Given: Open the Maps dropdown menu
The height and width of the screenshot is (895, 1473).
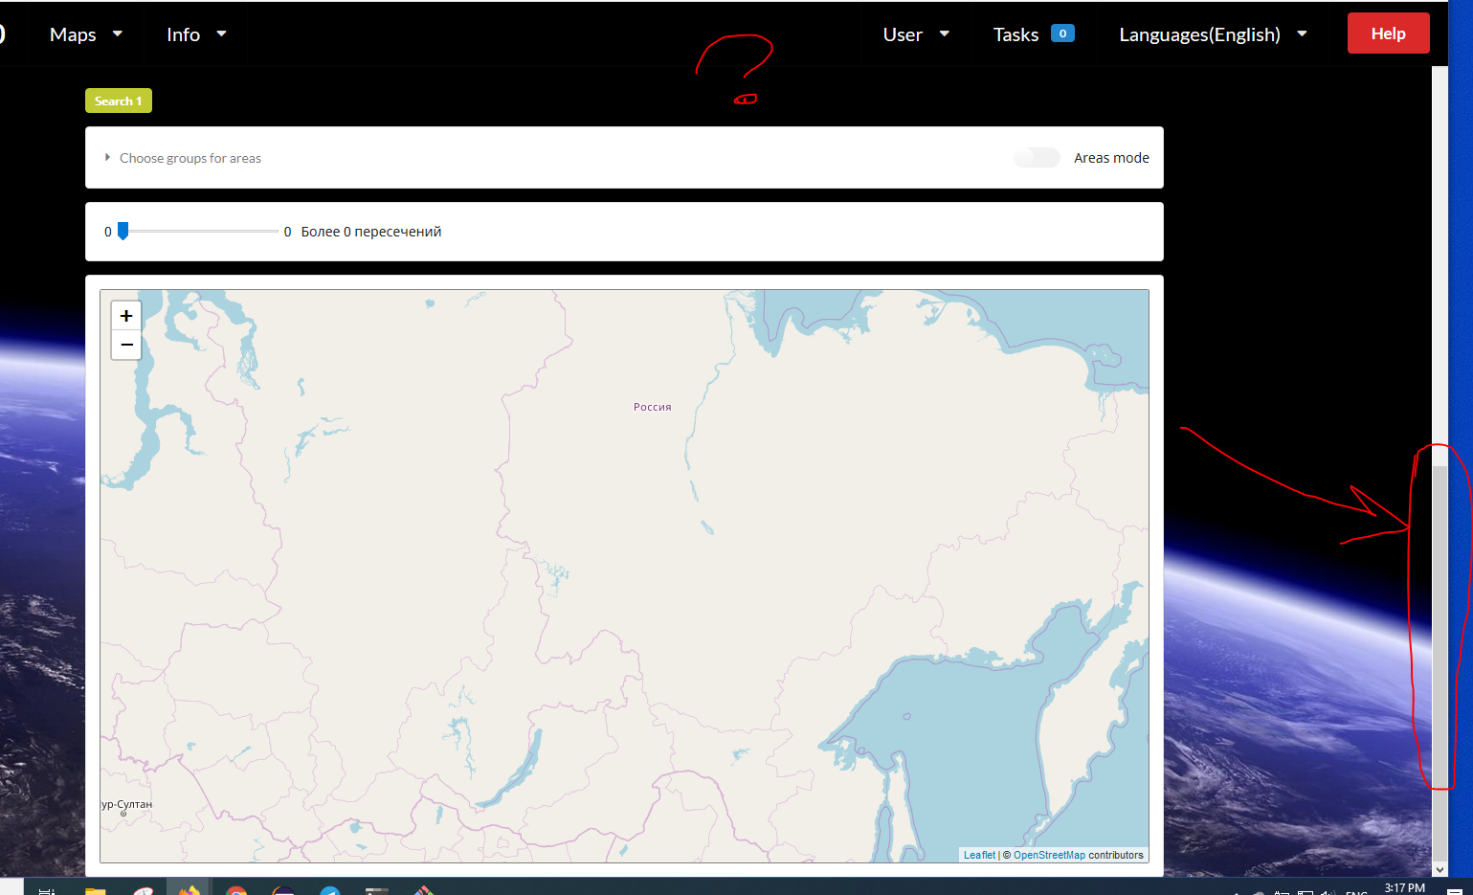Looking at the screenshot, I should [84, 34].
